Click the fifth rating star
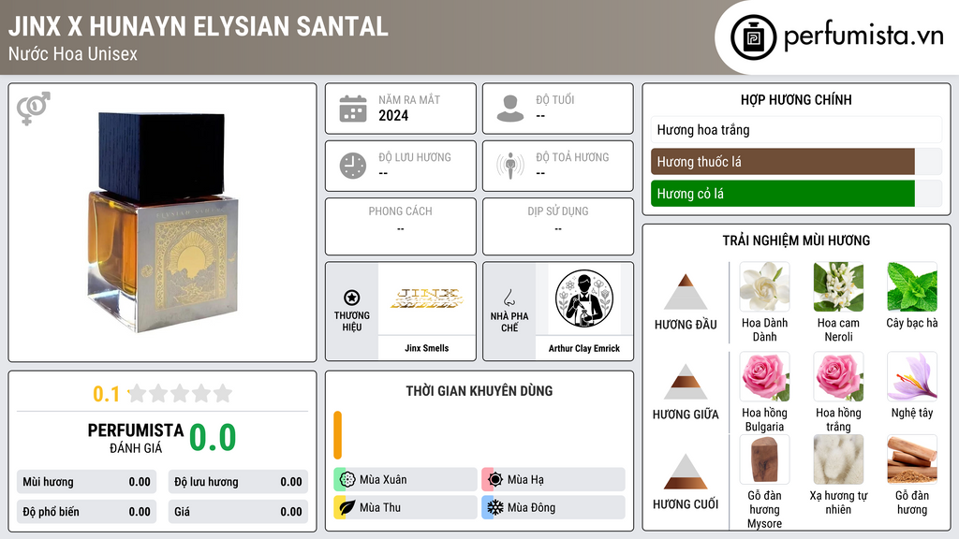The height and width of the screenshot is (539, 959). point(223,393)
